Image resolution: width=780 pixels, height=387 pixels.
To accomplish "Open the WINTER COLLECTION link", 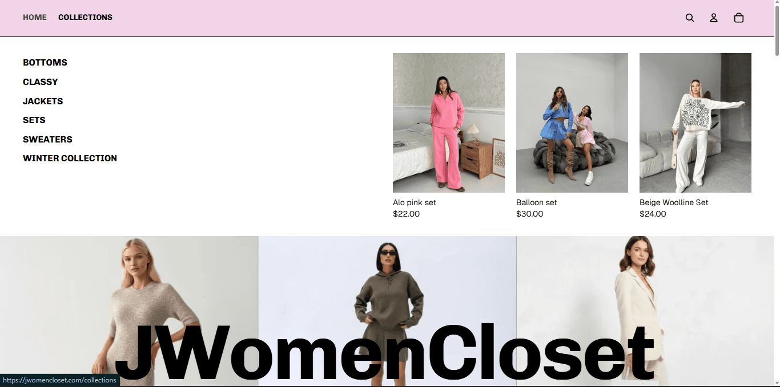I will (70, 158).
